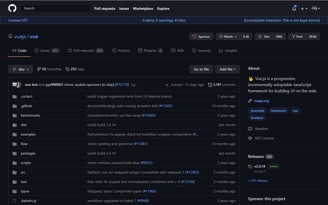The height and width of the screenshot is (205, 328).
Task: Show the + 251 releases link
Action: tap(258, 181)
